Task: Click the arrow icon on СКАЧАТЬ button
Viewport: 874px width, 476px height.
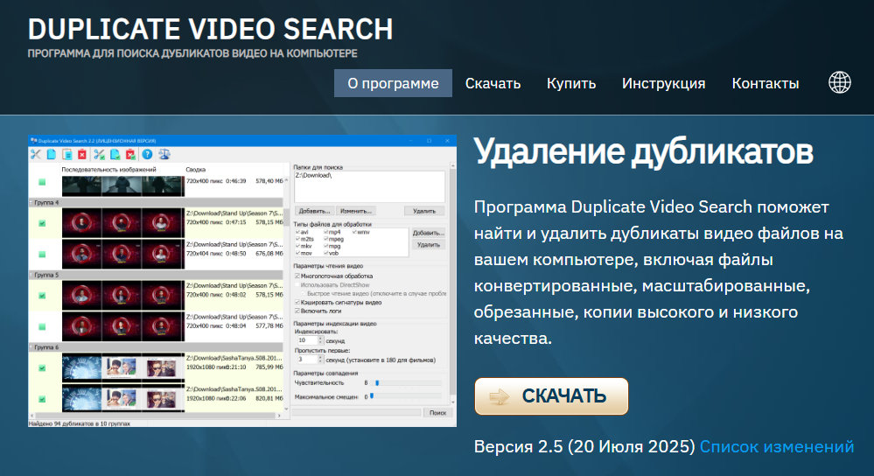Action: point(499,396)
